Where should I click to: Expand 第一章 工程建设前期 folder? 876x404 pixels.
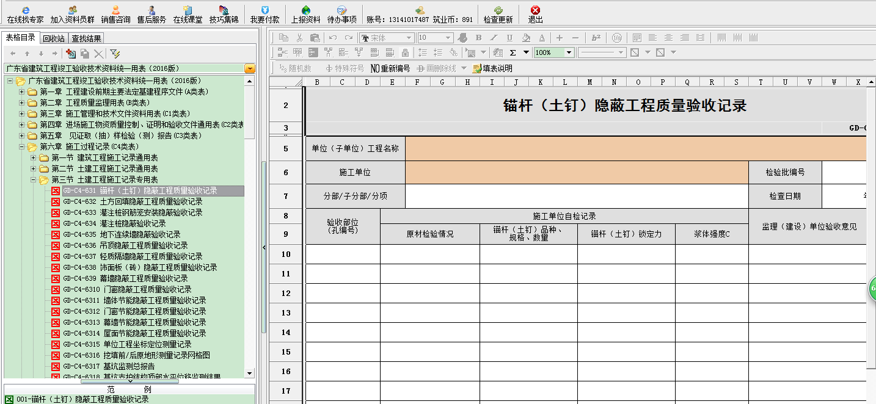(x=22, y=92)
